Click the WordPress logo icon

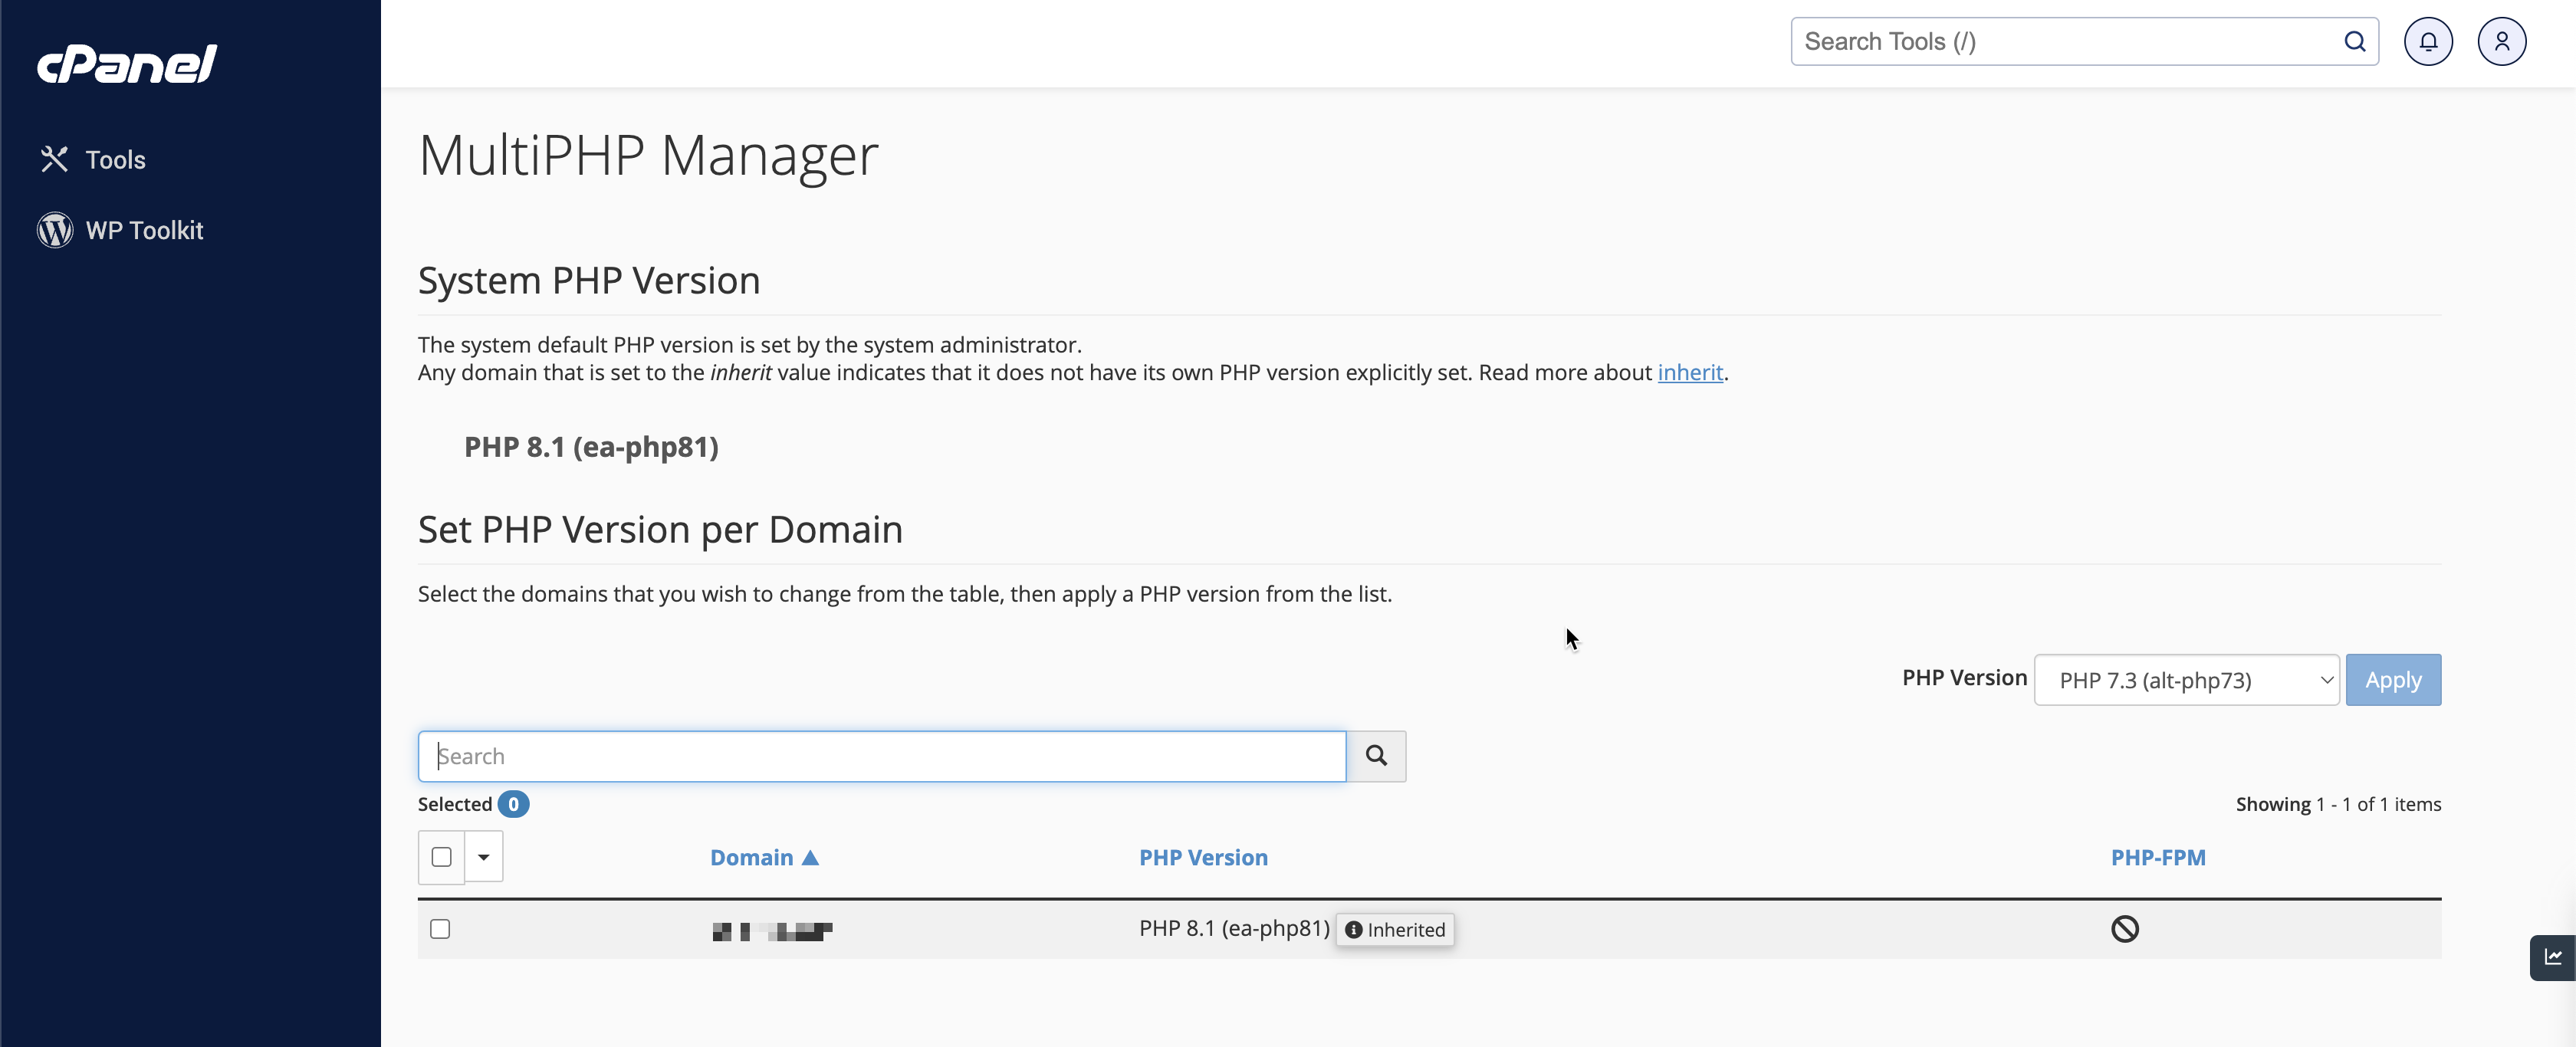pyautogui.click(x=55, y=230)
